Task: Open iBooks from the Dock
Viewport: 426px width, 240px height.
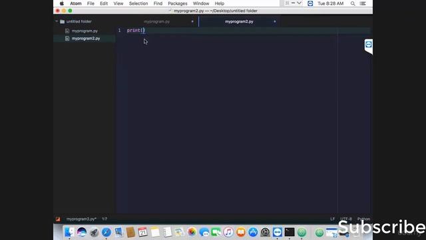Action: tap(241, 232)
